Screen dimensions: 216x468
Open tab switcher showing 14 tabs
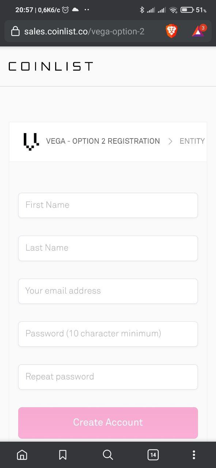click(x=153, y=455)
